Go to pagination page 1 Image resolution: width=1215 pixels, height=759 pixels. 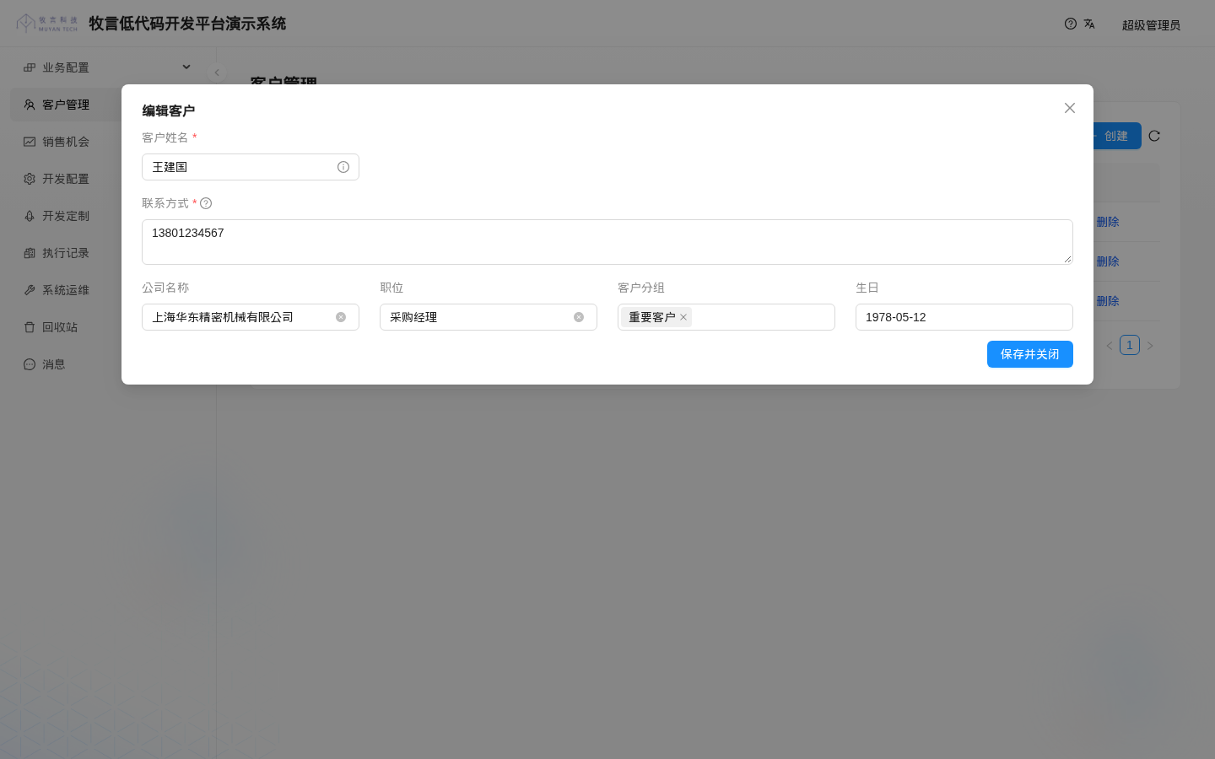tap(1130, 345)
